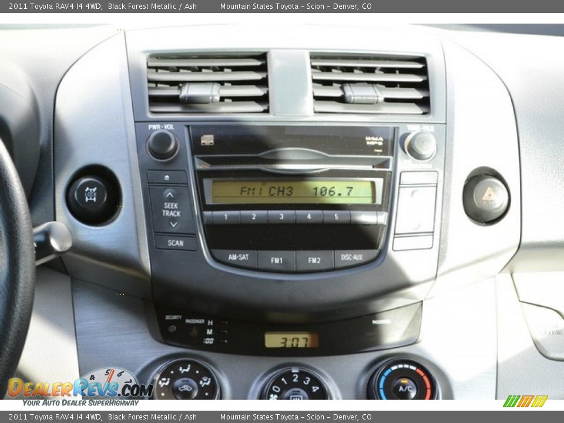Viewport: 564px width, 423px height.
Task: Switch to DISC-AUX source
Action: coord(352,258)
